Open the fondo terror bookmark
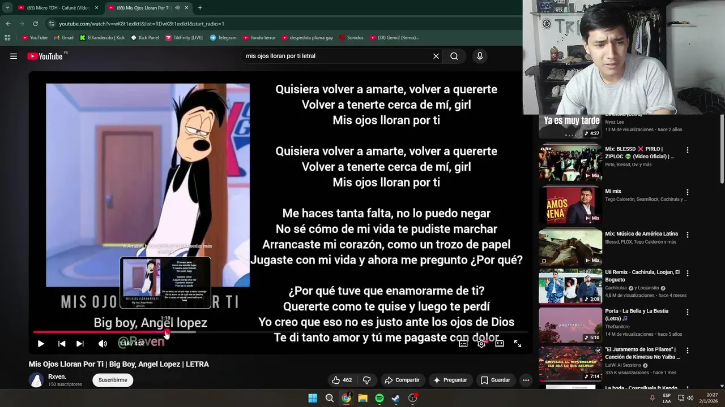725x407 pixels. [259, 38]
